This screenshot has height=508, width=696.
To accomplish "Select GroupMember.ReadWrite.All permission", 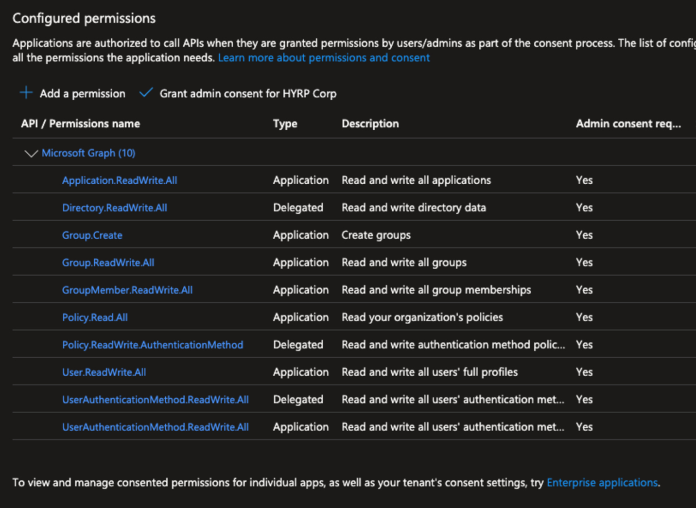I will tap(127, 290).
